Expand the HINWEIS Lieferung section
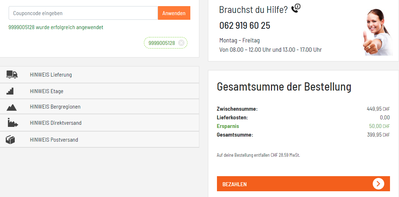The height and width of the screenshot is (197, 399). (x=51, y=75)
